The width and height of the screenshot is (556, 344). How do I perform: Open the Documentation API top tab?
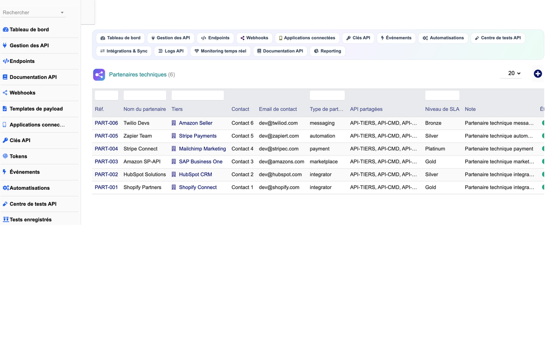[280, 51]
